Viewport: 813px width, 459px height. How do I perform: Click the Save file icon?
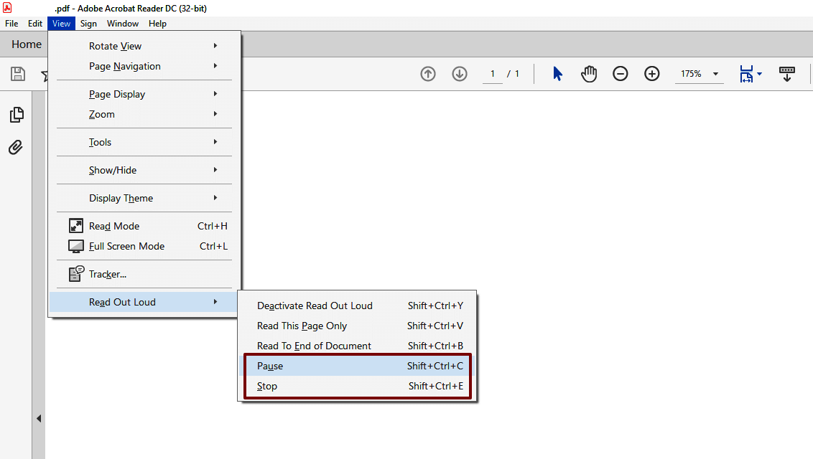(16, 73)
